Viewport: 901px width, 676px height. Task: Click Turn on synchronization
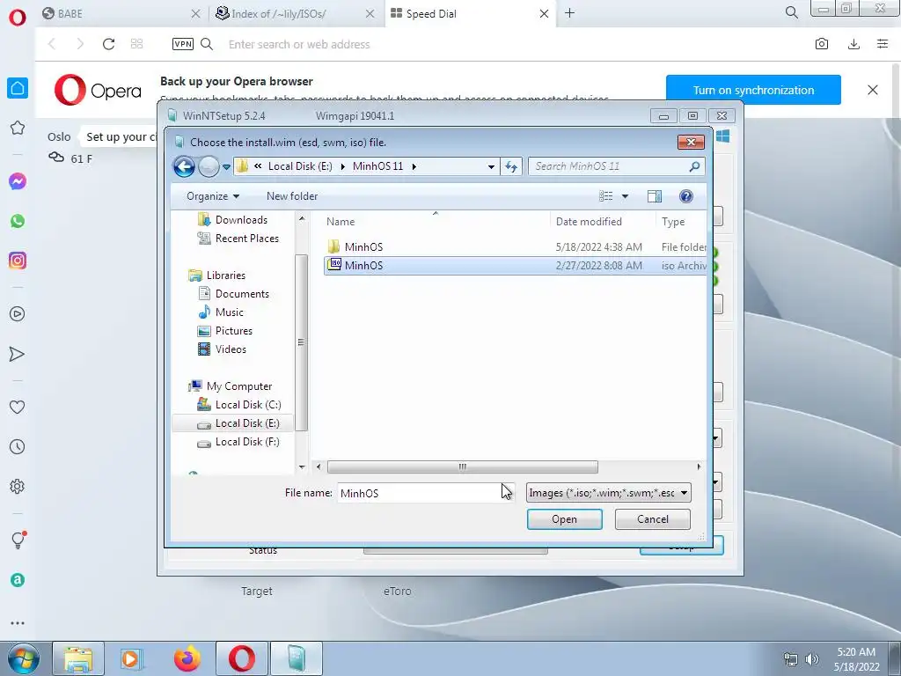pos(753,90)
